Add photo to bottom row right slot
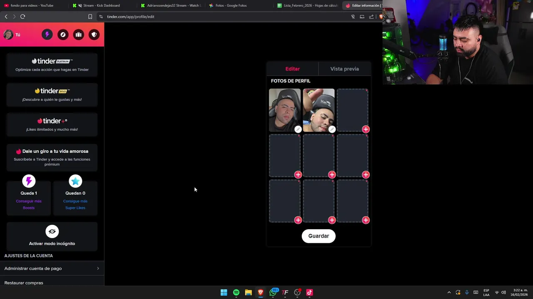Image resolution: width=533 pixels, height=299 pixels. 366,220
